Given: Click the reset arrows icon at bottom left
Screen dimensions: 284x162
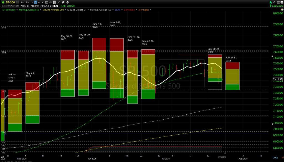Looking at the screenshot, I should click(x=2, y=158).
